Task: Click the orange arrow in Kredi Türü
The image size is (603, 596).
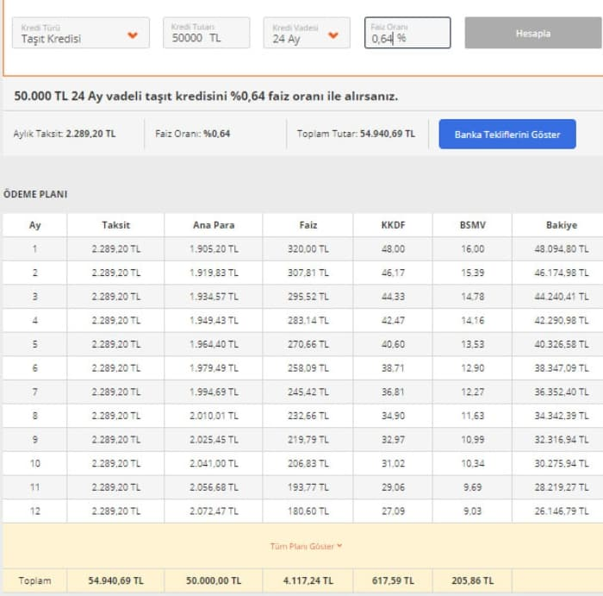Action: coord(133,35)
